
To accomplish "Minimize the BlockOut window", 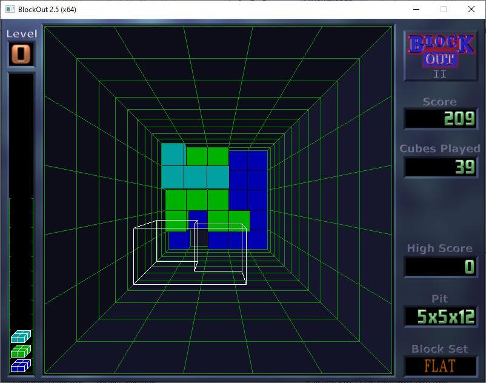I will pyautogui.click(x=416, y=9).
